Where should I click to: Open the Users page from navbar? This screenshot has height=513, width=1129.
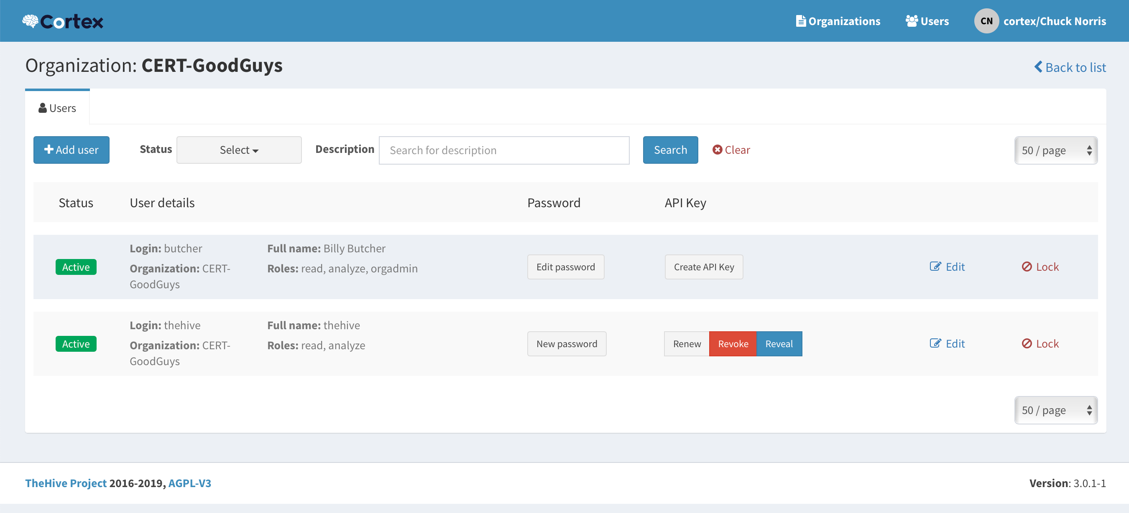pos(927,20)
